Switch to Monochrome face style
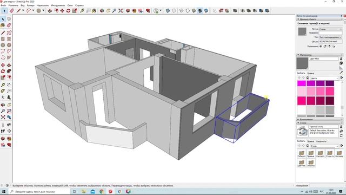This screenshot has width=346, height=195. coord(206,11)
